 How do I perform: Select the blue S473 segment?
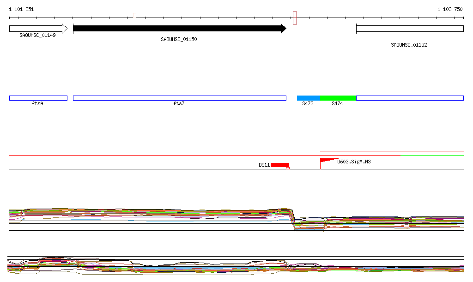308,98
